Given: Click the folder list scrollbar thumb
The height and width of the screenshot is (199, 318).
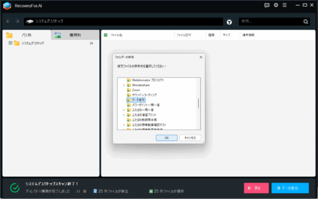Looking at the screenshot, I should coord(198,103).
